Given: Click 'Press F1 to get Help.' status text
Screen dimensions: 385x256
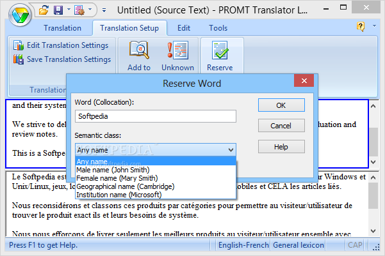Looking at the screenshot, I should pyautogui.click(x=43, y=245).
